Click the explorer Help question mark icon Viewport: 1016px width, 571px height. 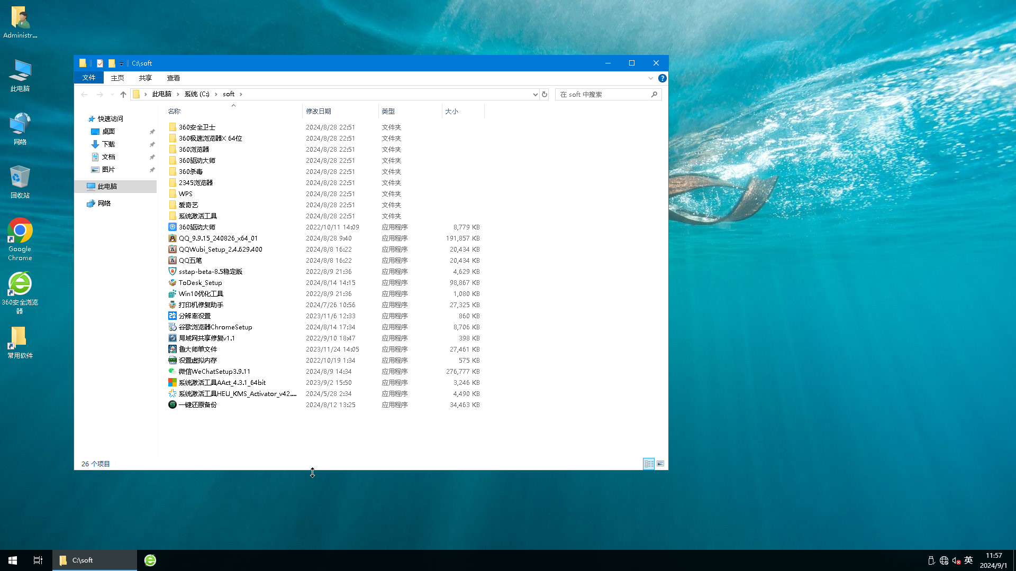(662, 78)
